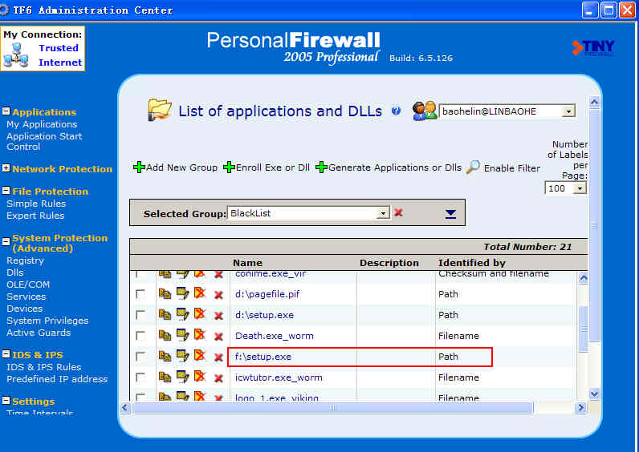Image resolution: width=639 pixels, height=452 pixels.
Task: Tick the checkbox for icwtutor.exe_worm
Action: 140,377
